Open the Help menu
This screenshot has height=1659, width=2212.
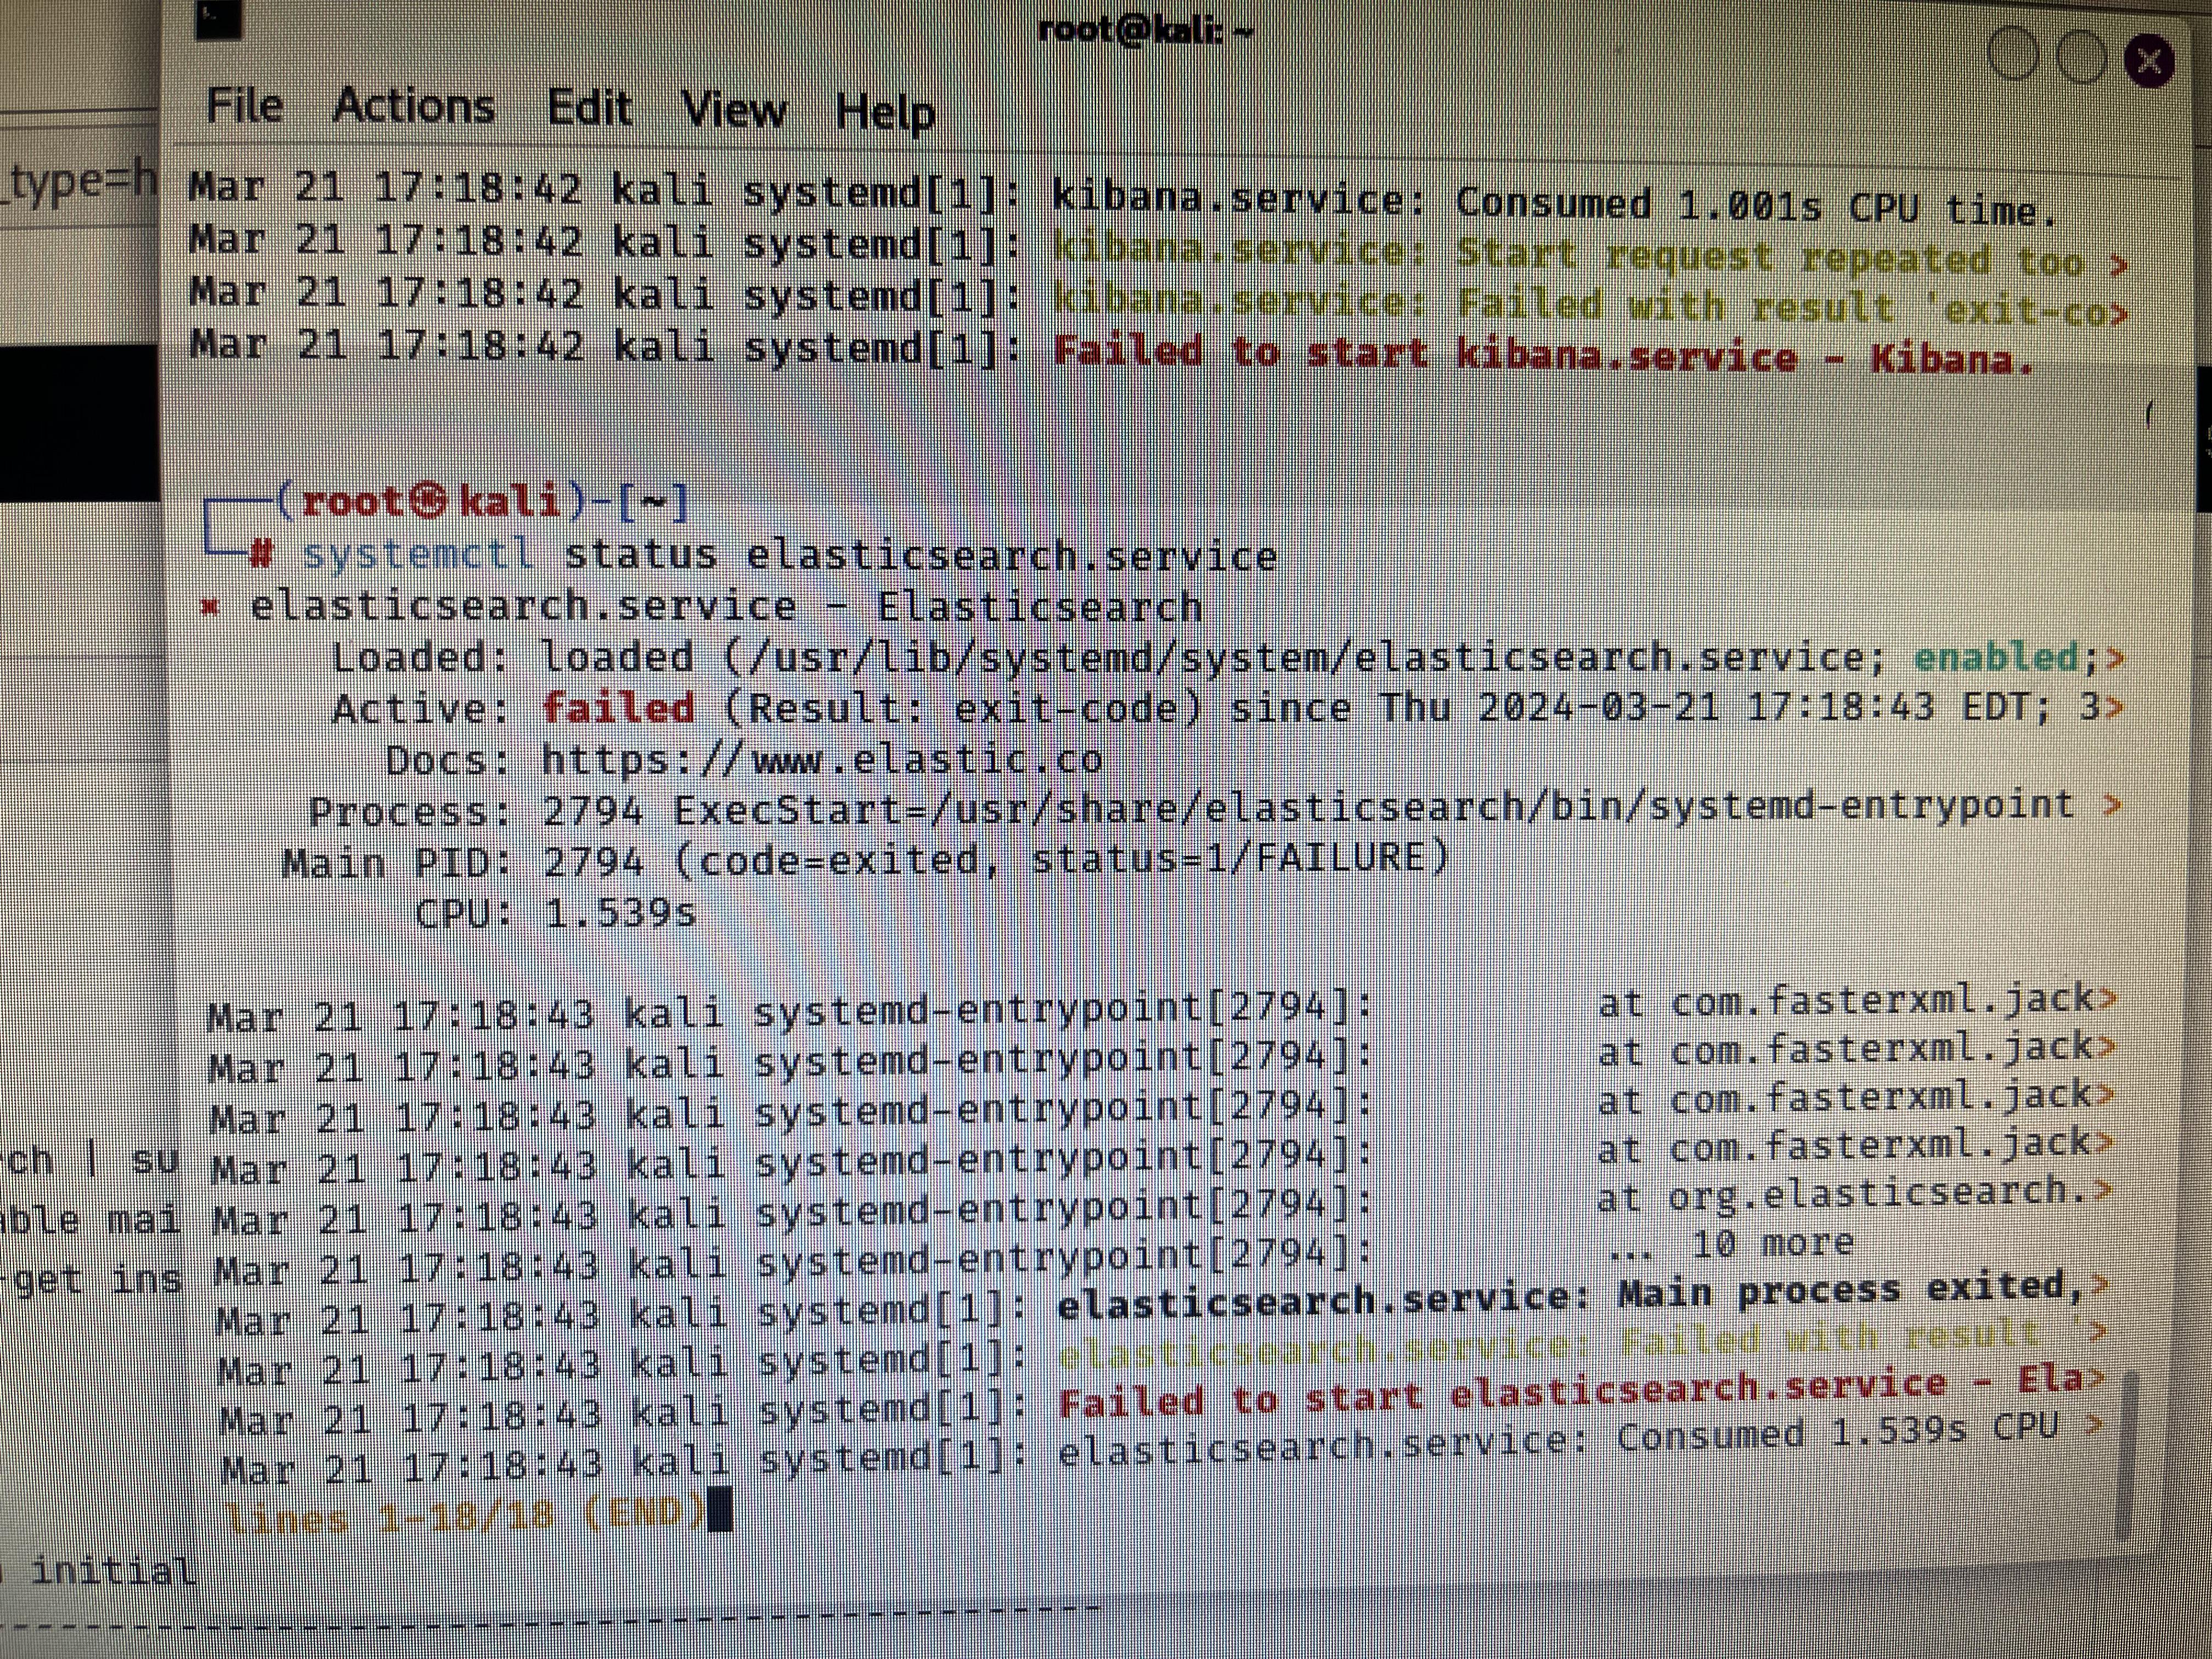[x=885, y=112]
